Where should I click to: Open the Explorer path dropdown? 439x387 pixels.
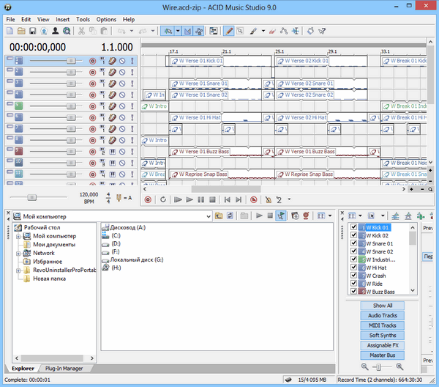click(208, 216)
